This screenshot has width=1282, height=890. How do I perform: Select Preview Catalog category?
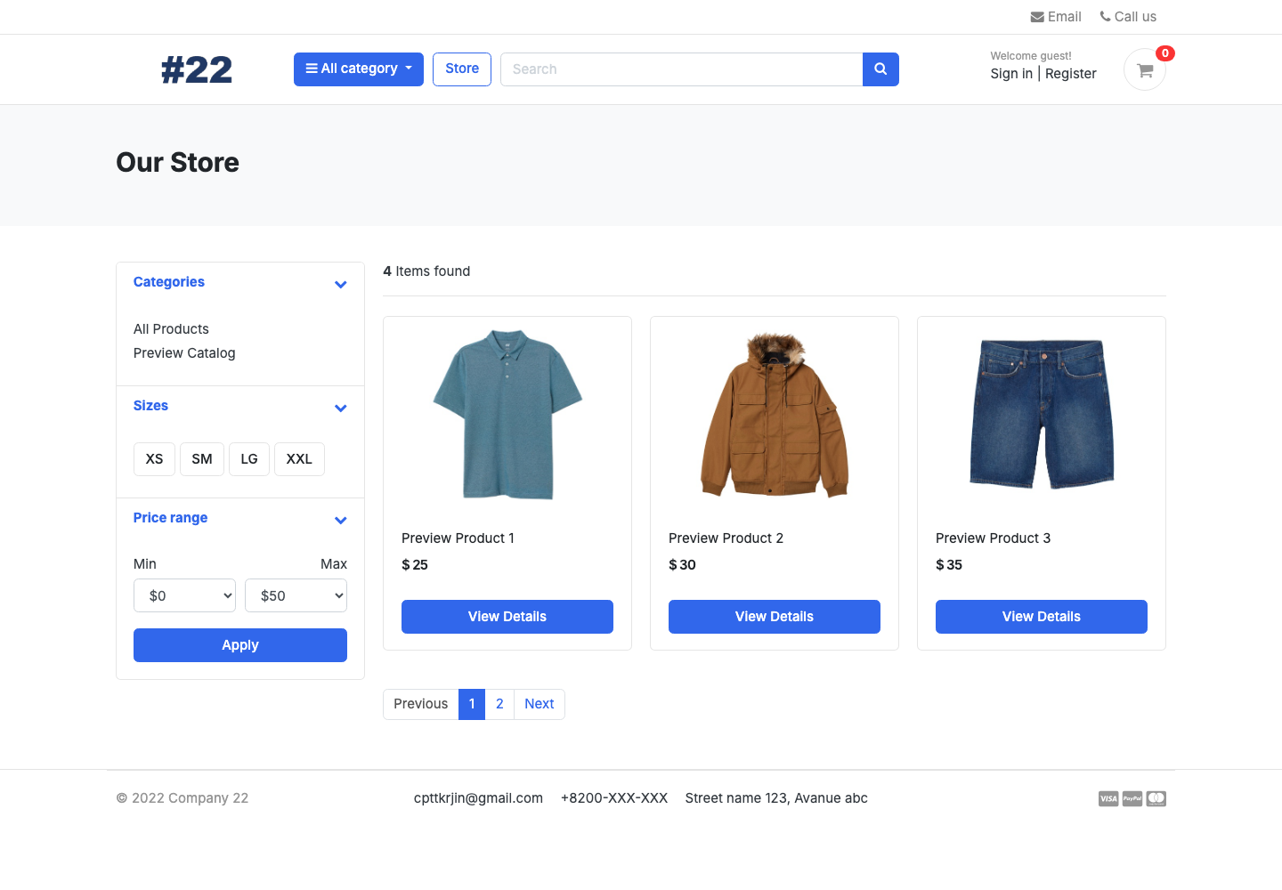coord(184,353)
